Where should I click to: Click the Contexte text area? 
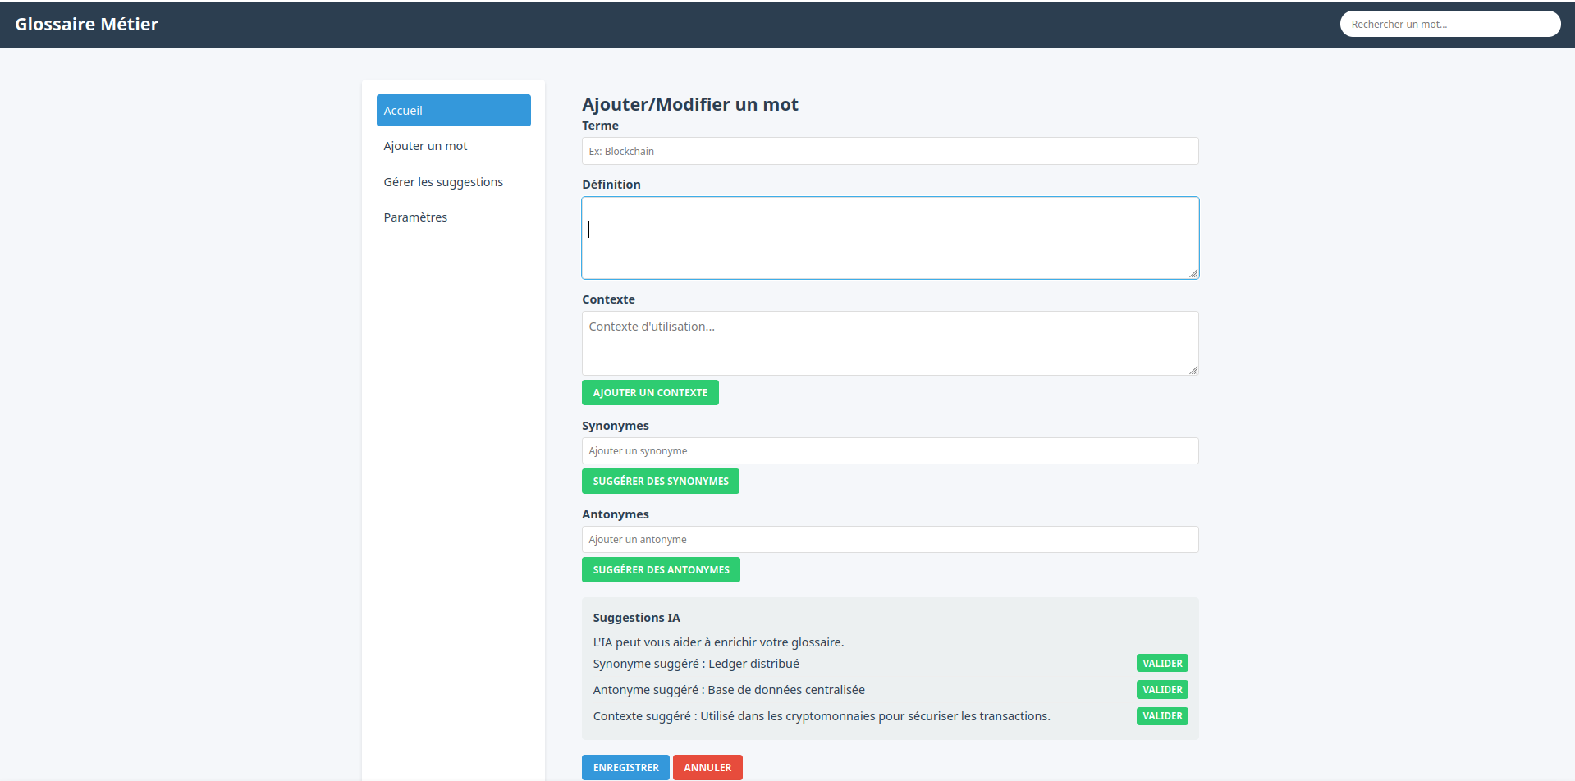click(x=890, y=343)
